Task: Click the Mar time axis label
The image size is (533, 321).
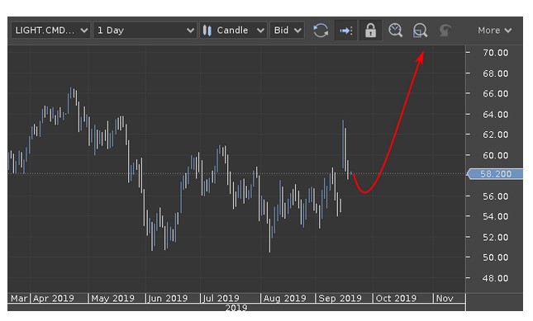Action: 19,298
